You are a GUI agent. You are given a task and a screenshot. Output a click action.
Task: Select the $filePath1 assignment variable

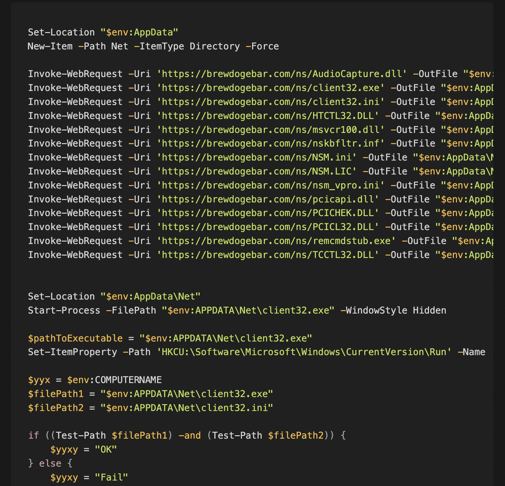tap(56, 394)
